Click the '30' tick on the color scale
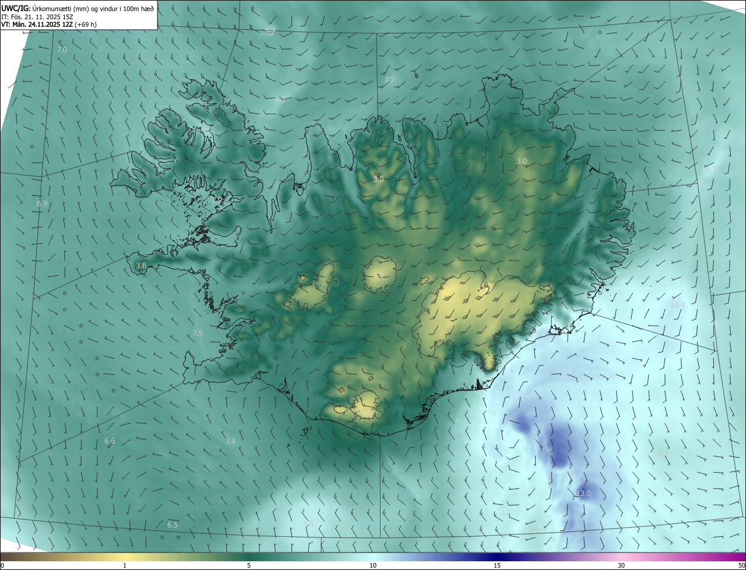 [621, 565]
